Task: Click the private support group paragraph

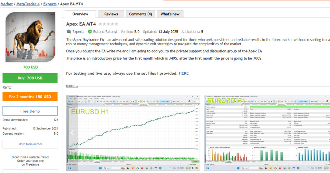Action: click(x=164, y=51)
